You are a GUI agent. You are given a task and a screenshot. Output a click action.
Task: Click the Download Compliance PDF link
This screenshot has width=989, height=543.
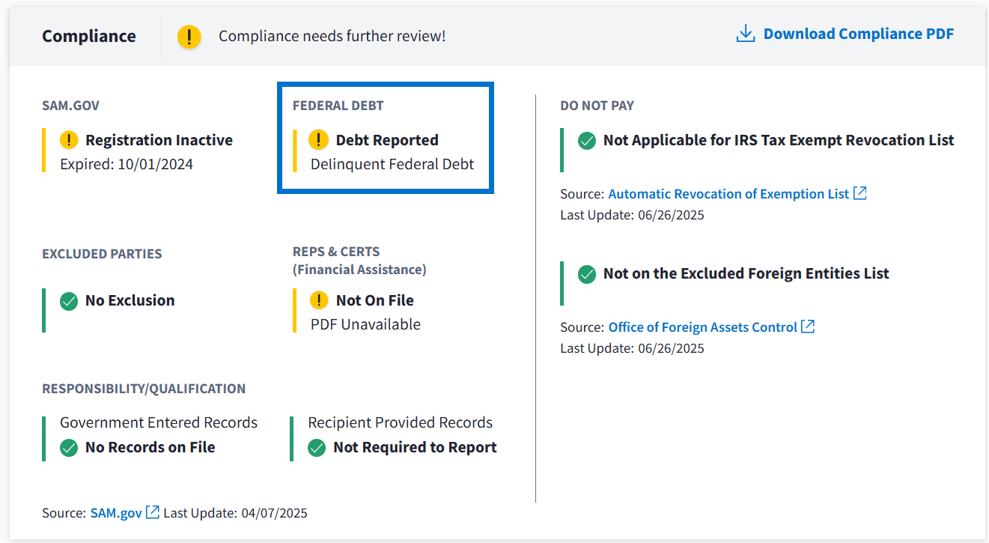click(858, 34)
